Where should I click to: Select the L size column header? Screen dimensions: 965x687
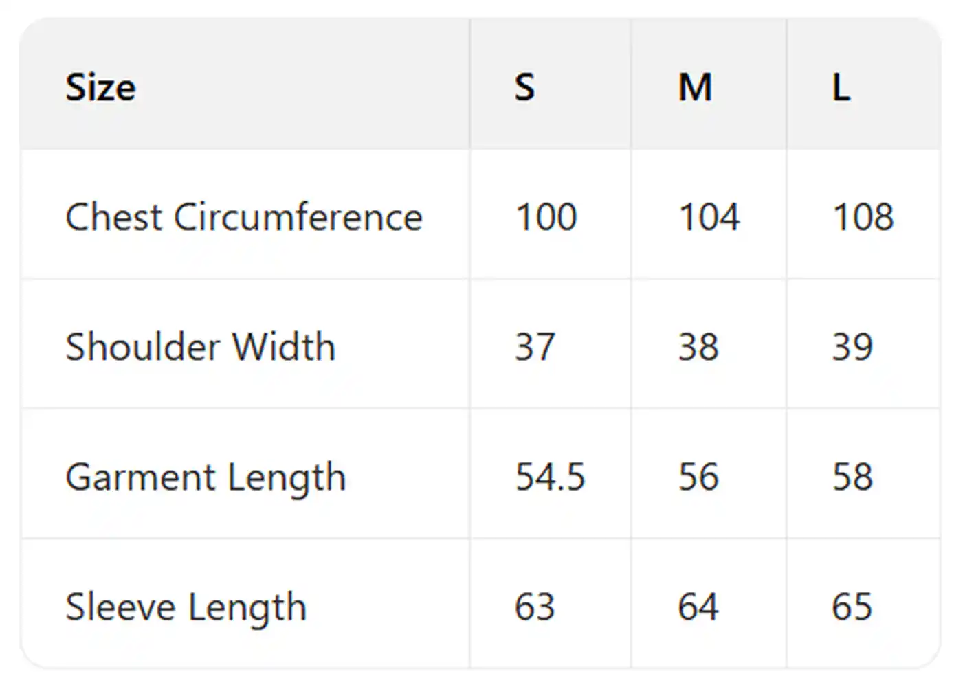click(841, 87)
